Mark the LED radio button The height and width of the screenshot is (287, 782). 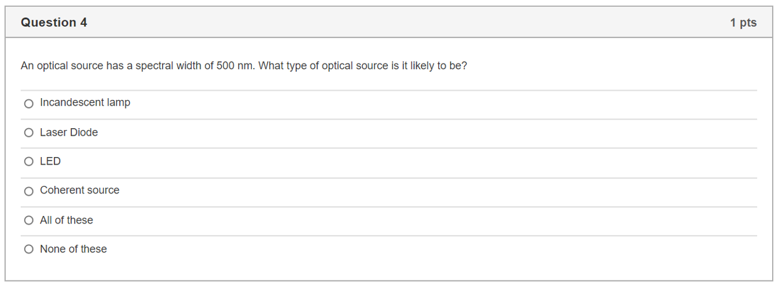(29, 162)
